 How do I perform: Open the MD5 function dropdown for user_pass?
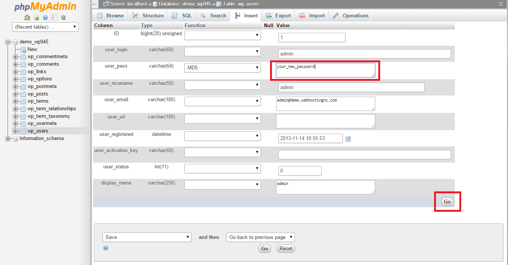[x=223, y=68]
